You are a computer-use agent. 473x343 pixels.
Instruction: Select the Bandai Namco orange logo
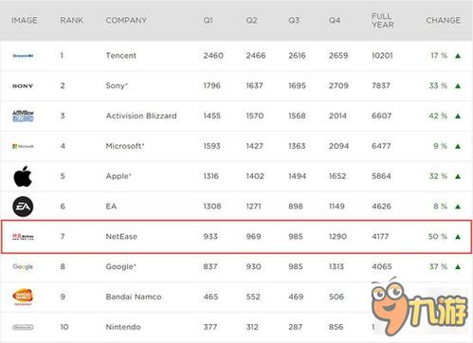point(23,297)
